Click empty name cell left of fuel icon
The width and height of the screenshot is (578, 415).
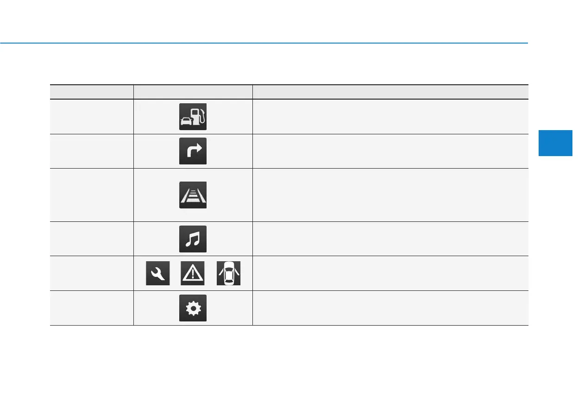point(92,117)
